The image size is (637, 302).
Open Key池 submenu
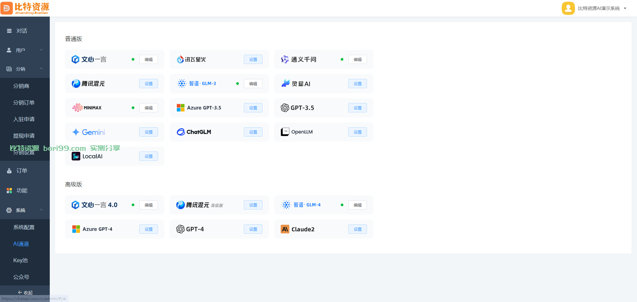click(x=25, y=261)
